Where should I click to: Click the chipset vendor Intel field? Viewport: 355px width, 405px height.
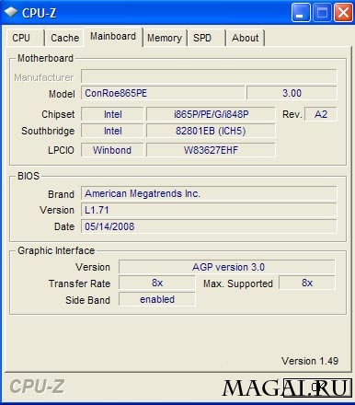point(112,114)
